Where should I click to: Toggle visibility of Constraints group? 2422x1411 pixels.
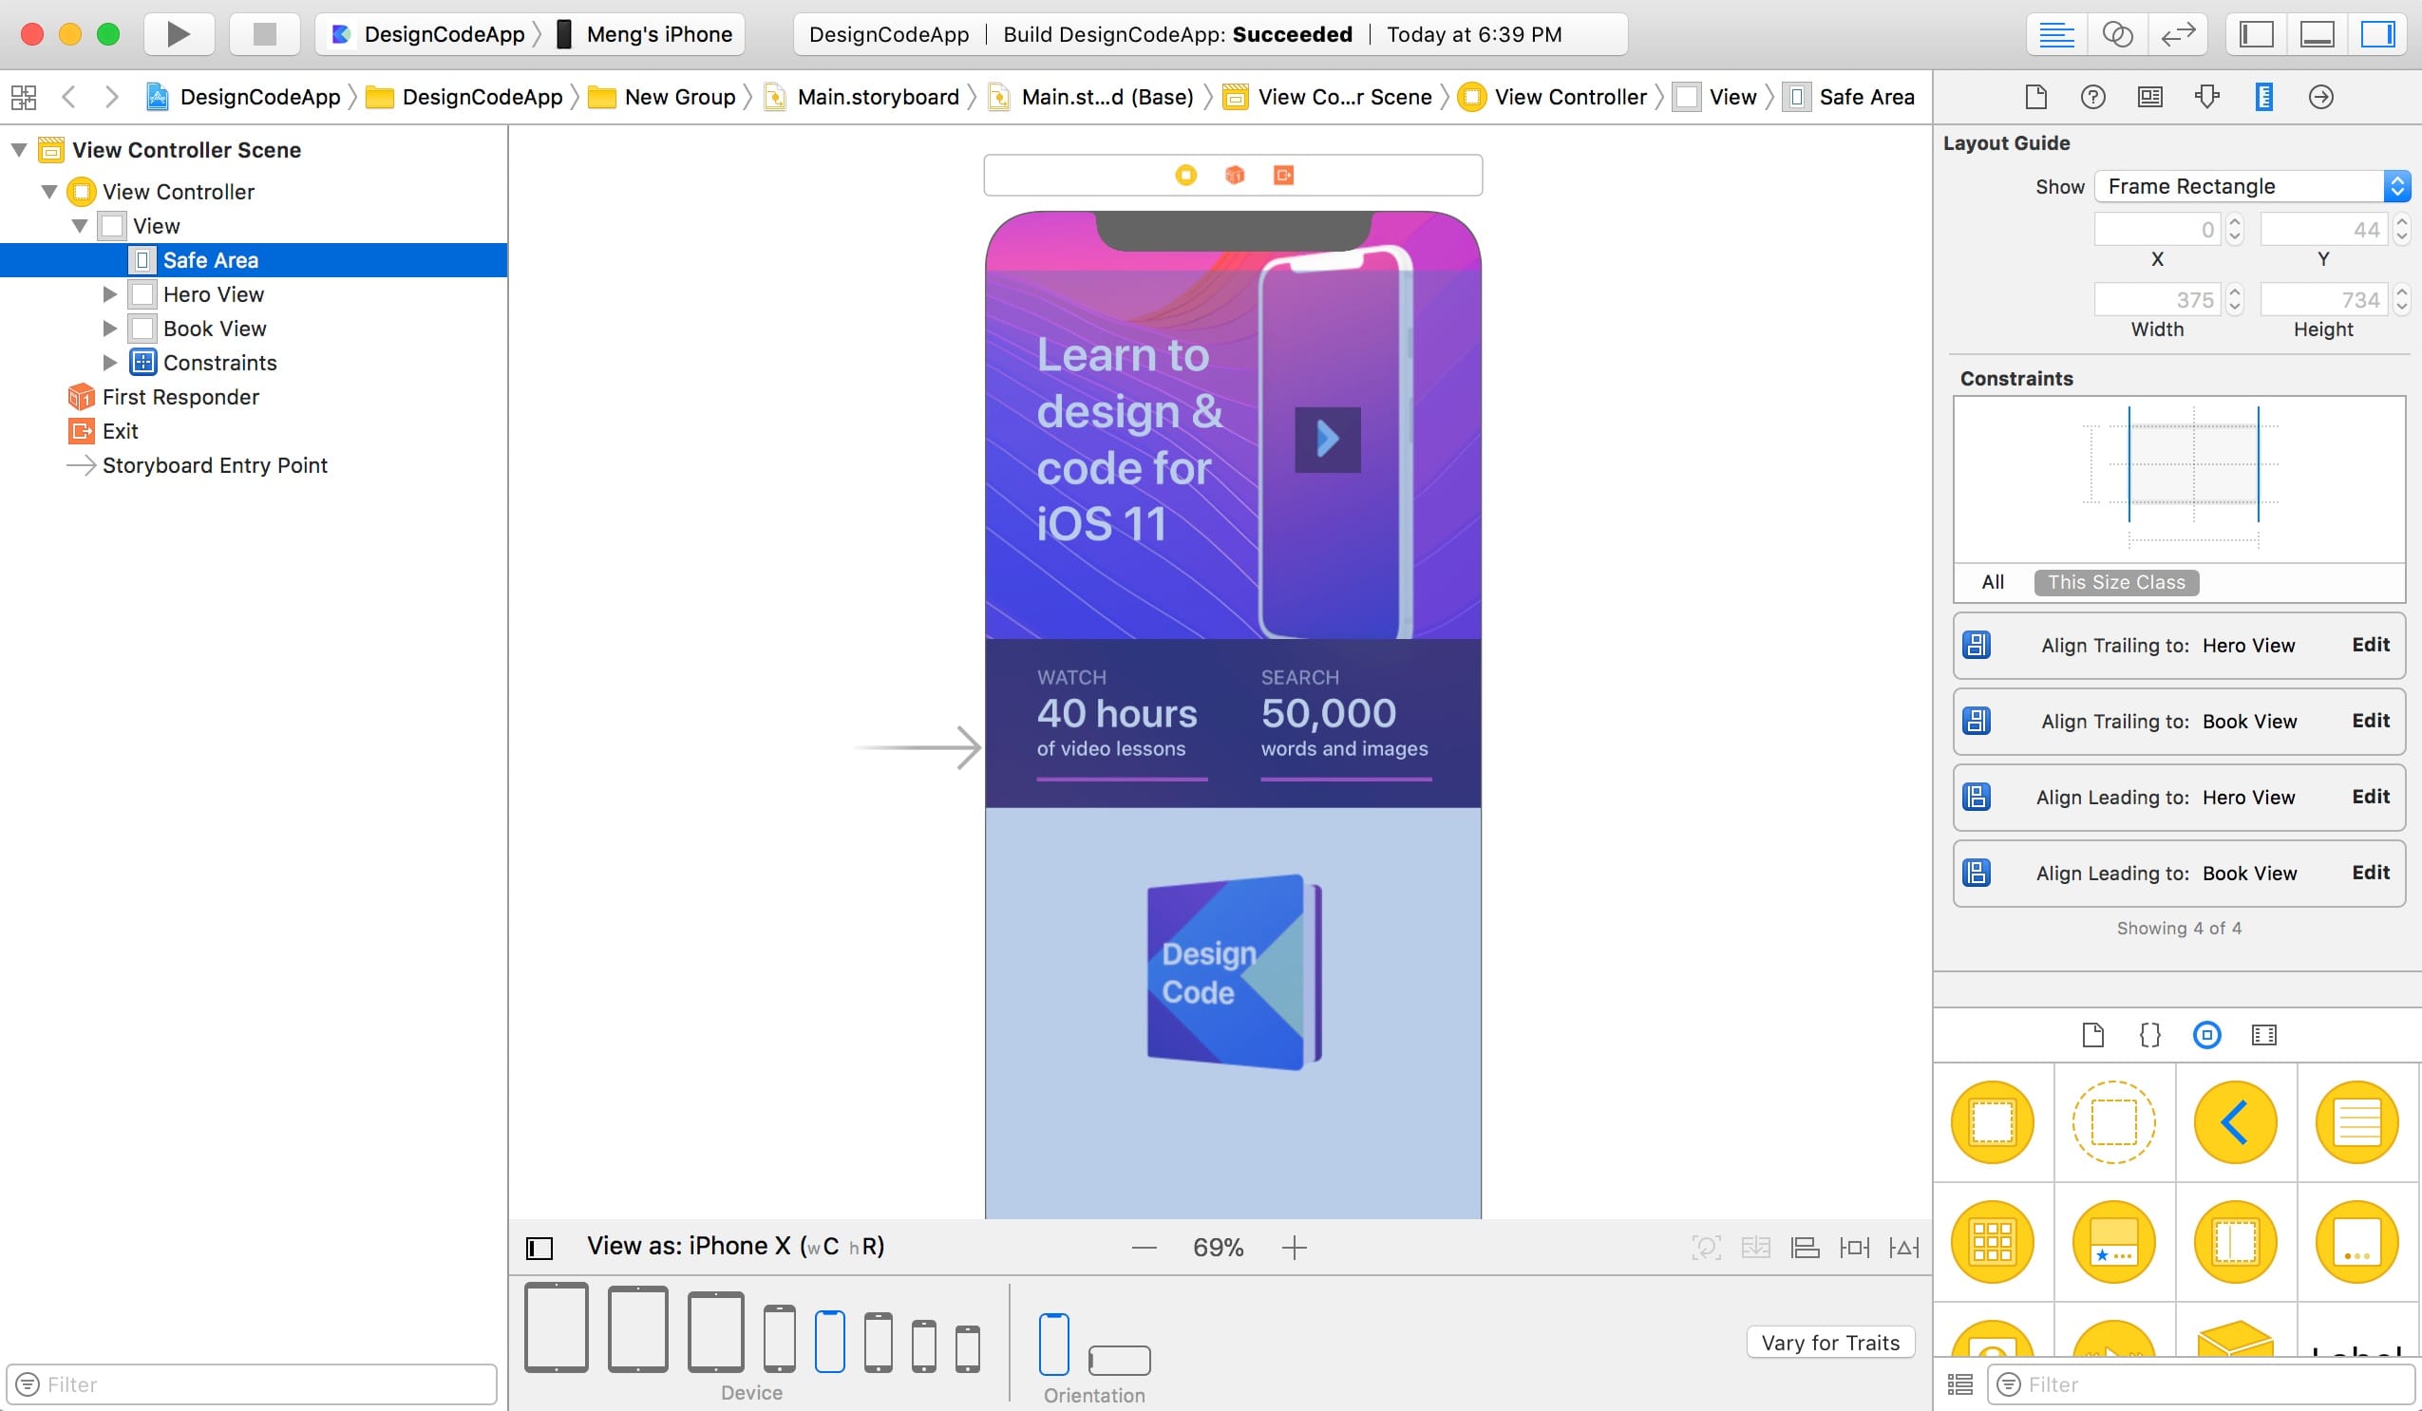[x=111, y=361]
